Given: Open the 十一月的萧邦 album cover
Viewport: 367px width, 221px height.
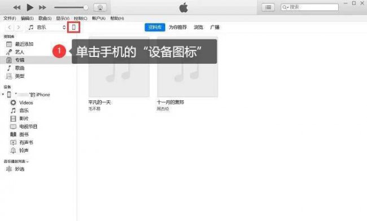Looking at the screenshot, I should 187,67.
